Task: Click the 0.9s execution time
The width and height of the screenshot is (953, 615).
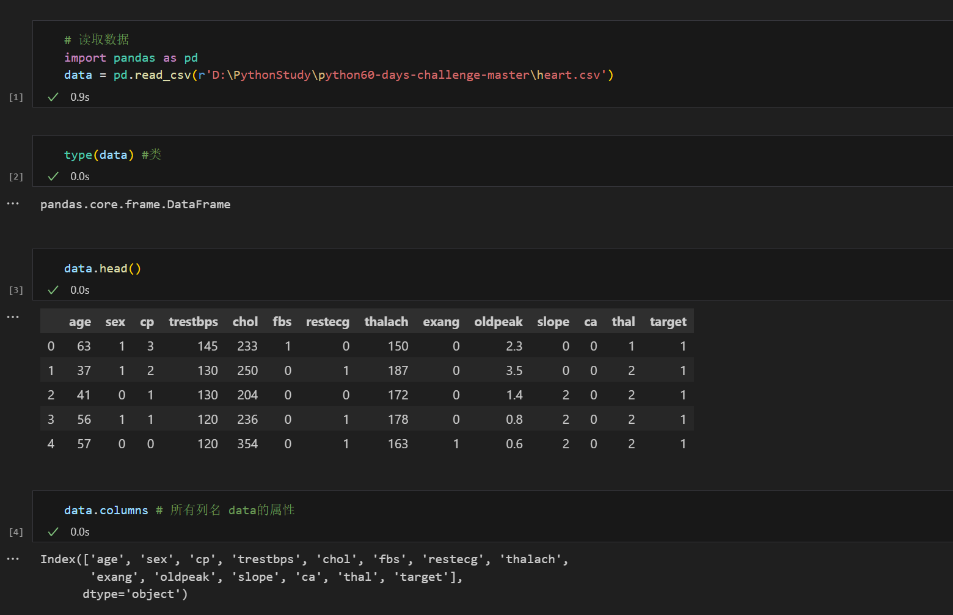Action: pyautogui.click(x=80, y=97)
